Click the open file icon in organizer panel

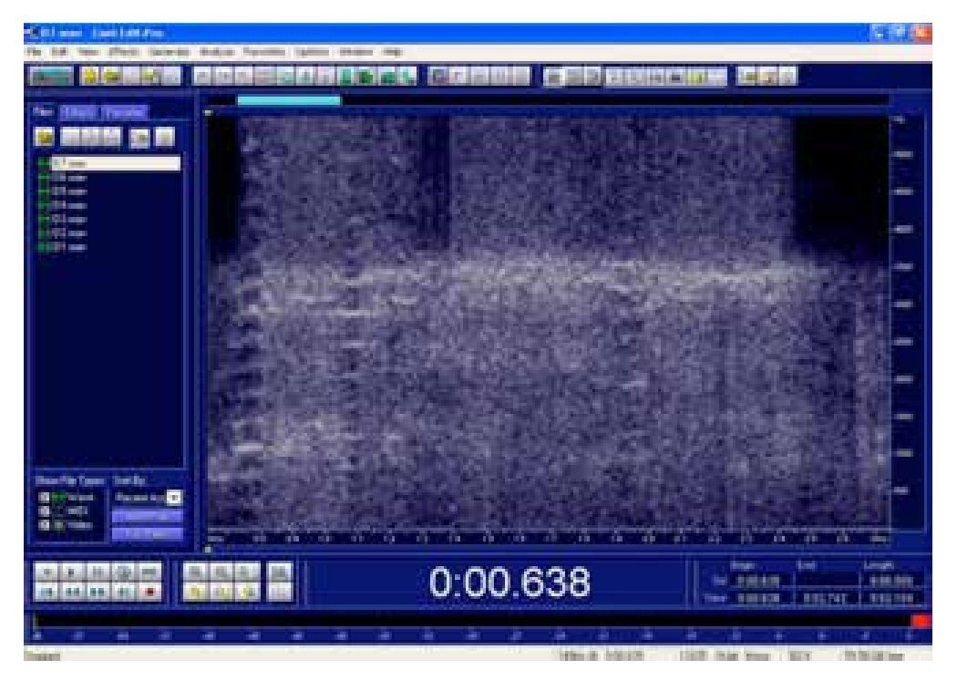(x=46, y=137)
